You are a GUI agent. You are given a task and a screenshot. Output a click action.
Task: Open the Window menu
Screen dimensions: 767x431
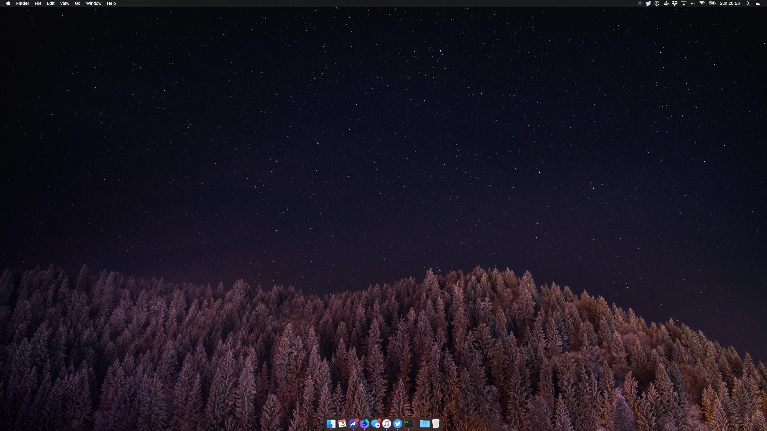tap(93, 3)
